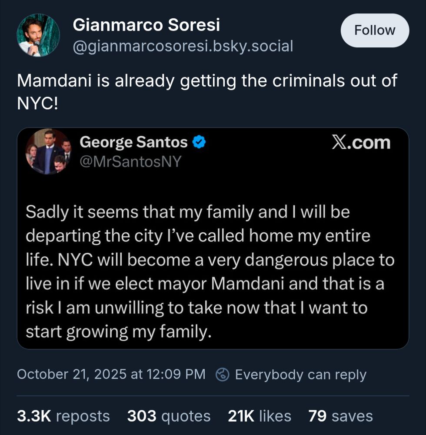Viewport: 426px width, 435px height.
Task: See the 21K likes
Action: point(259,416)
